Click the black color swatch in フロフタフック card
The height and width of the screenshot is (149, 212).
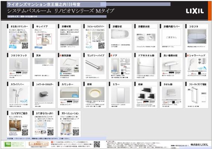coord(19,73)
